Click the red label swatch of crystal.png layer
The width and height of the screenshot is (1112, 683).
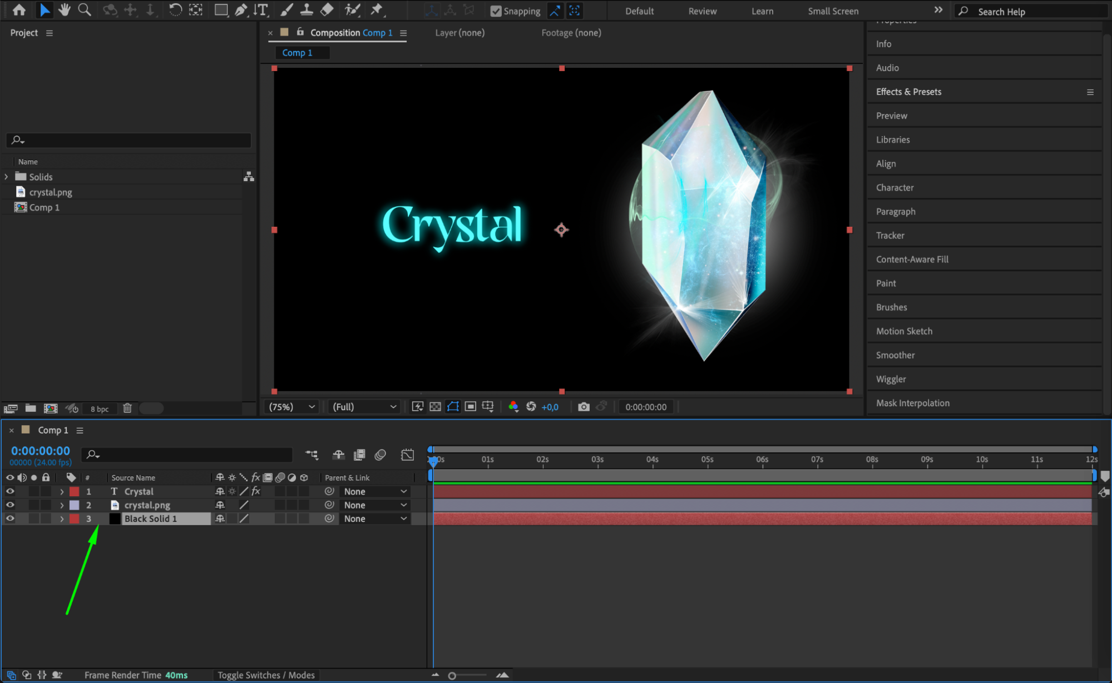tap(74, 505)
